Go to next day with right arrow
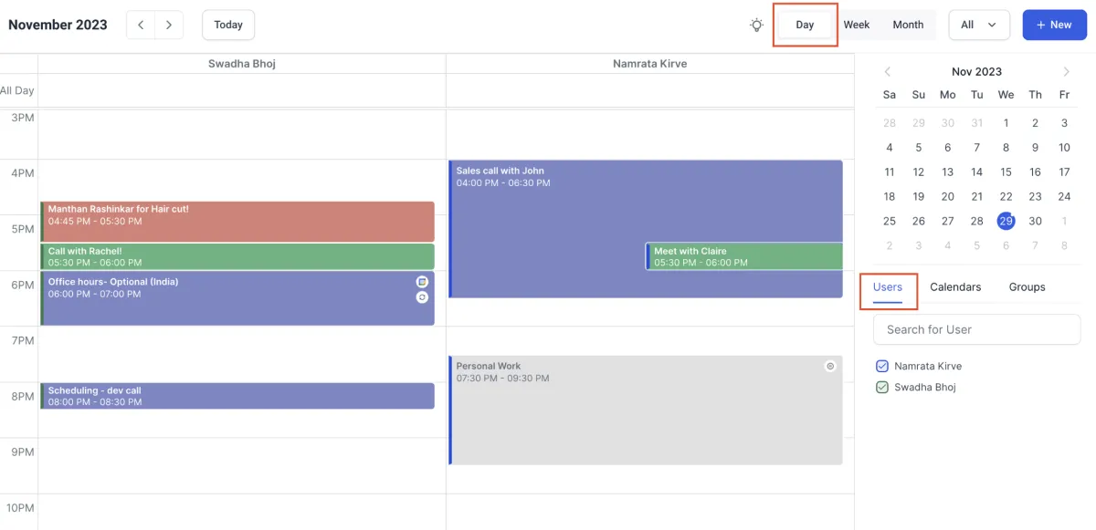The width and height of the screenshot is (1096, 530). point(169,25)
